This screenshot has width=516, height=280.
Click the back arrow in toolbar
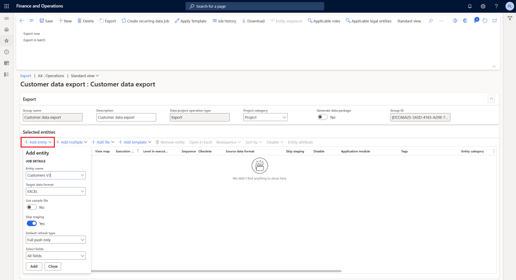coord(22,21)
